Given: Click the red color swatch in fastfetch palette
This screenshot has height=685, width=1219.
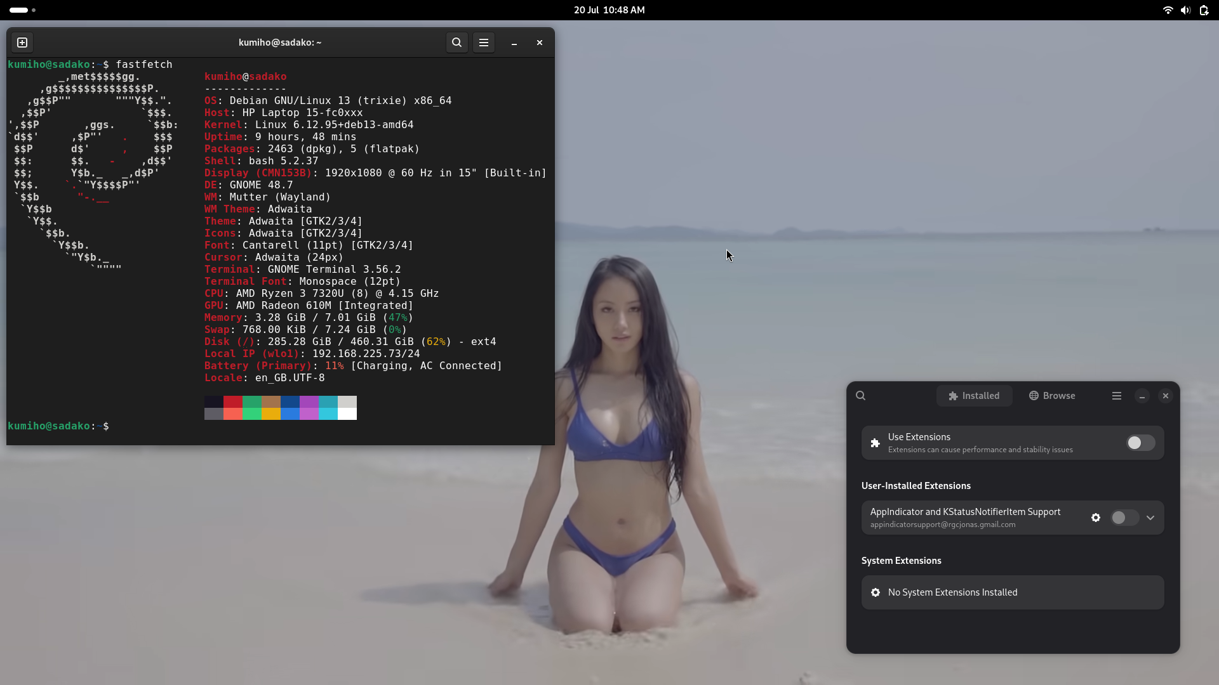Looking at the screenshot, I should pos(233,401).
